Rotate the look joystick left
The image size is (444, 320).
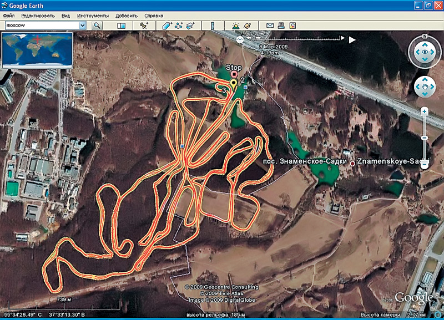pos(417,52)
